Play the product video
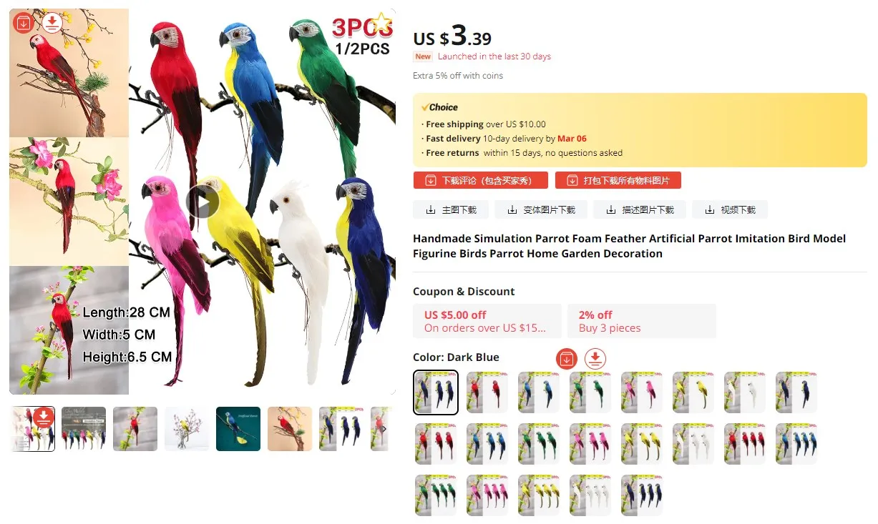Image resolution: width=878 pixels, height=524 pixels. (203, 202)
